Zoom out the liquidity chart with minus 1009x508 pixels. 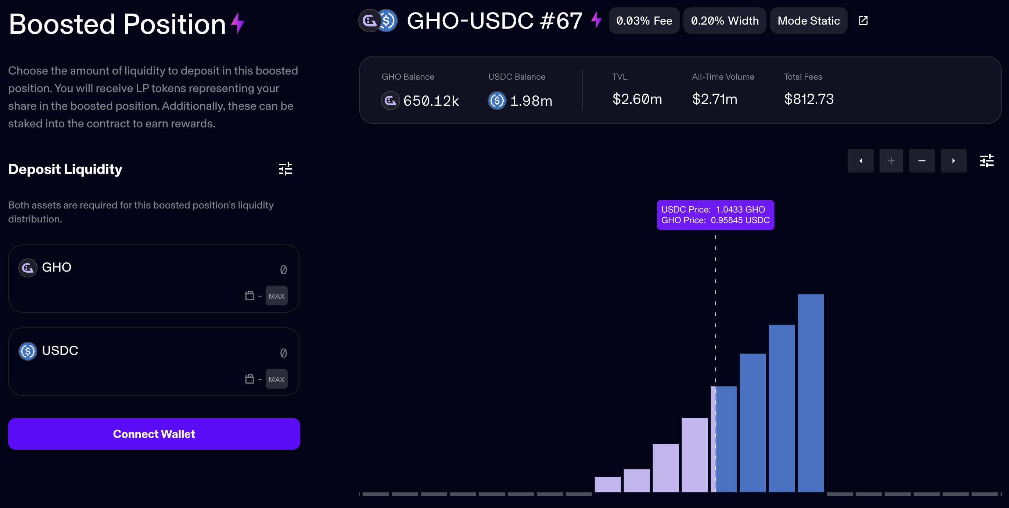pos(922,160)
